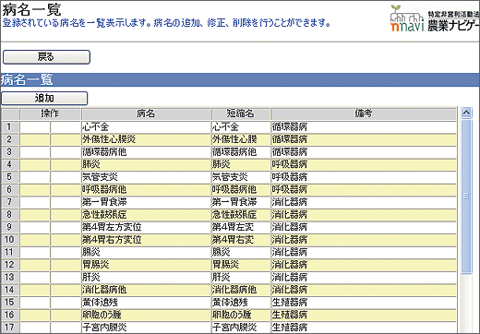This screenshot has width=480, height=334.
Task: Click row number 12 header
Action: 10,265
